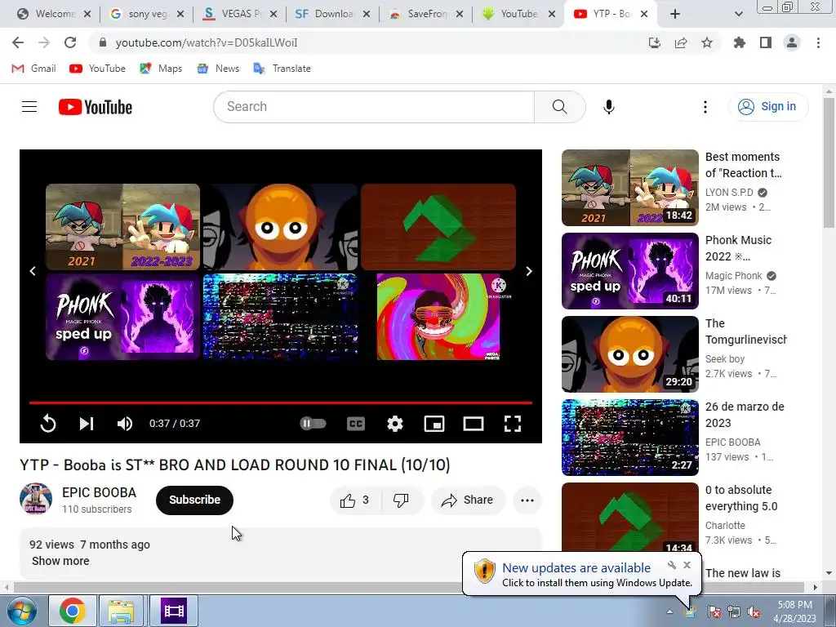Show next endscreen suggestions
The width and height of the screenshot is (836, 627).
coord(529,271)
